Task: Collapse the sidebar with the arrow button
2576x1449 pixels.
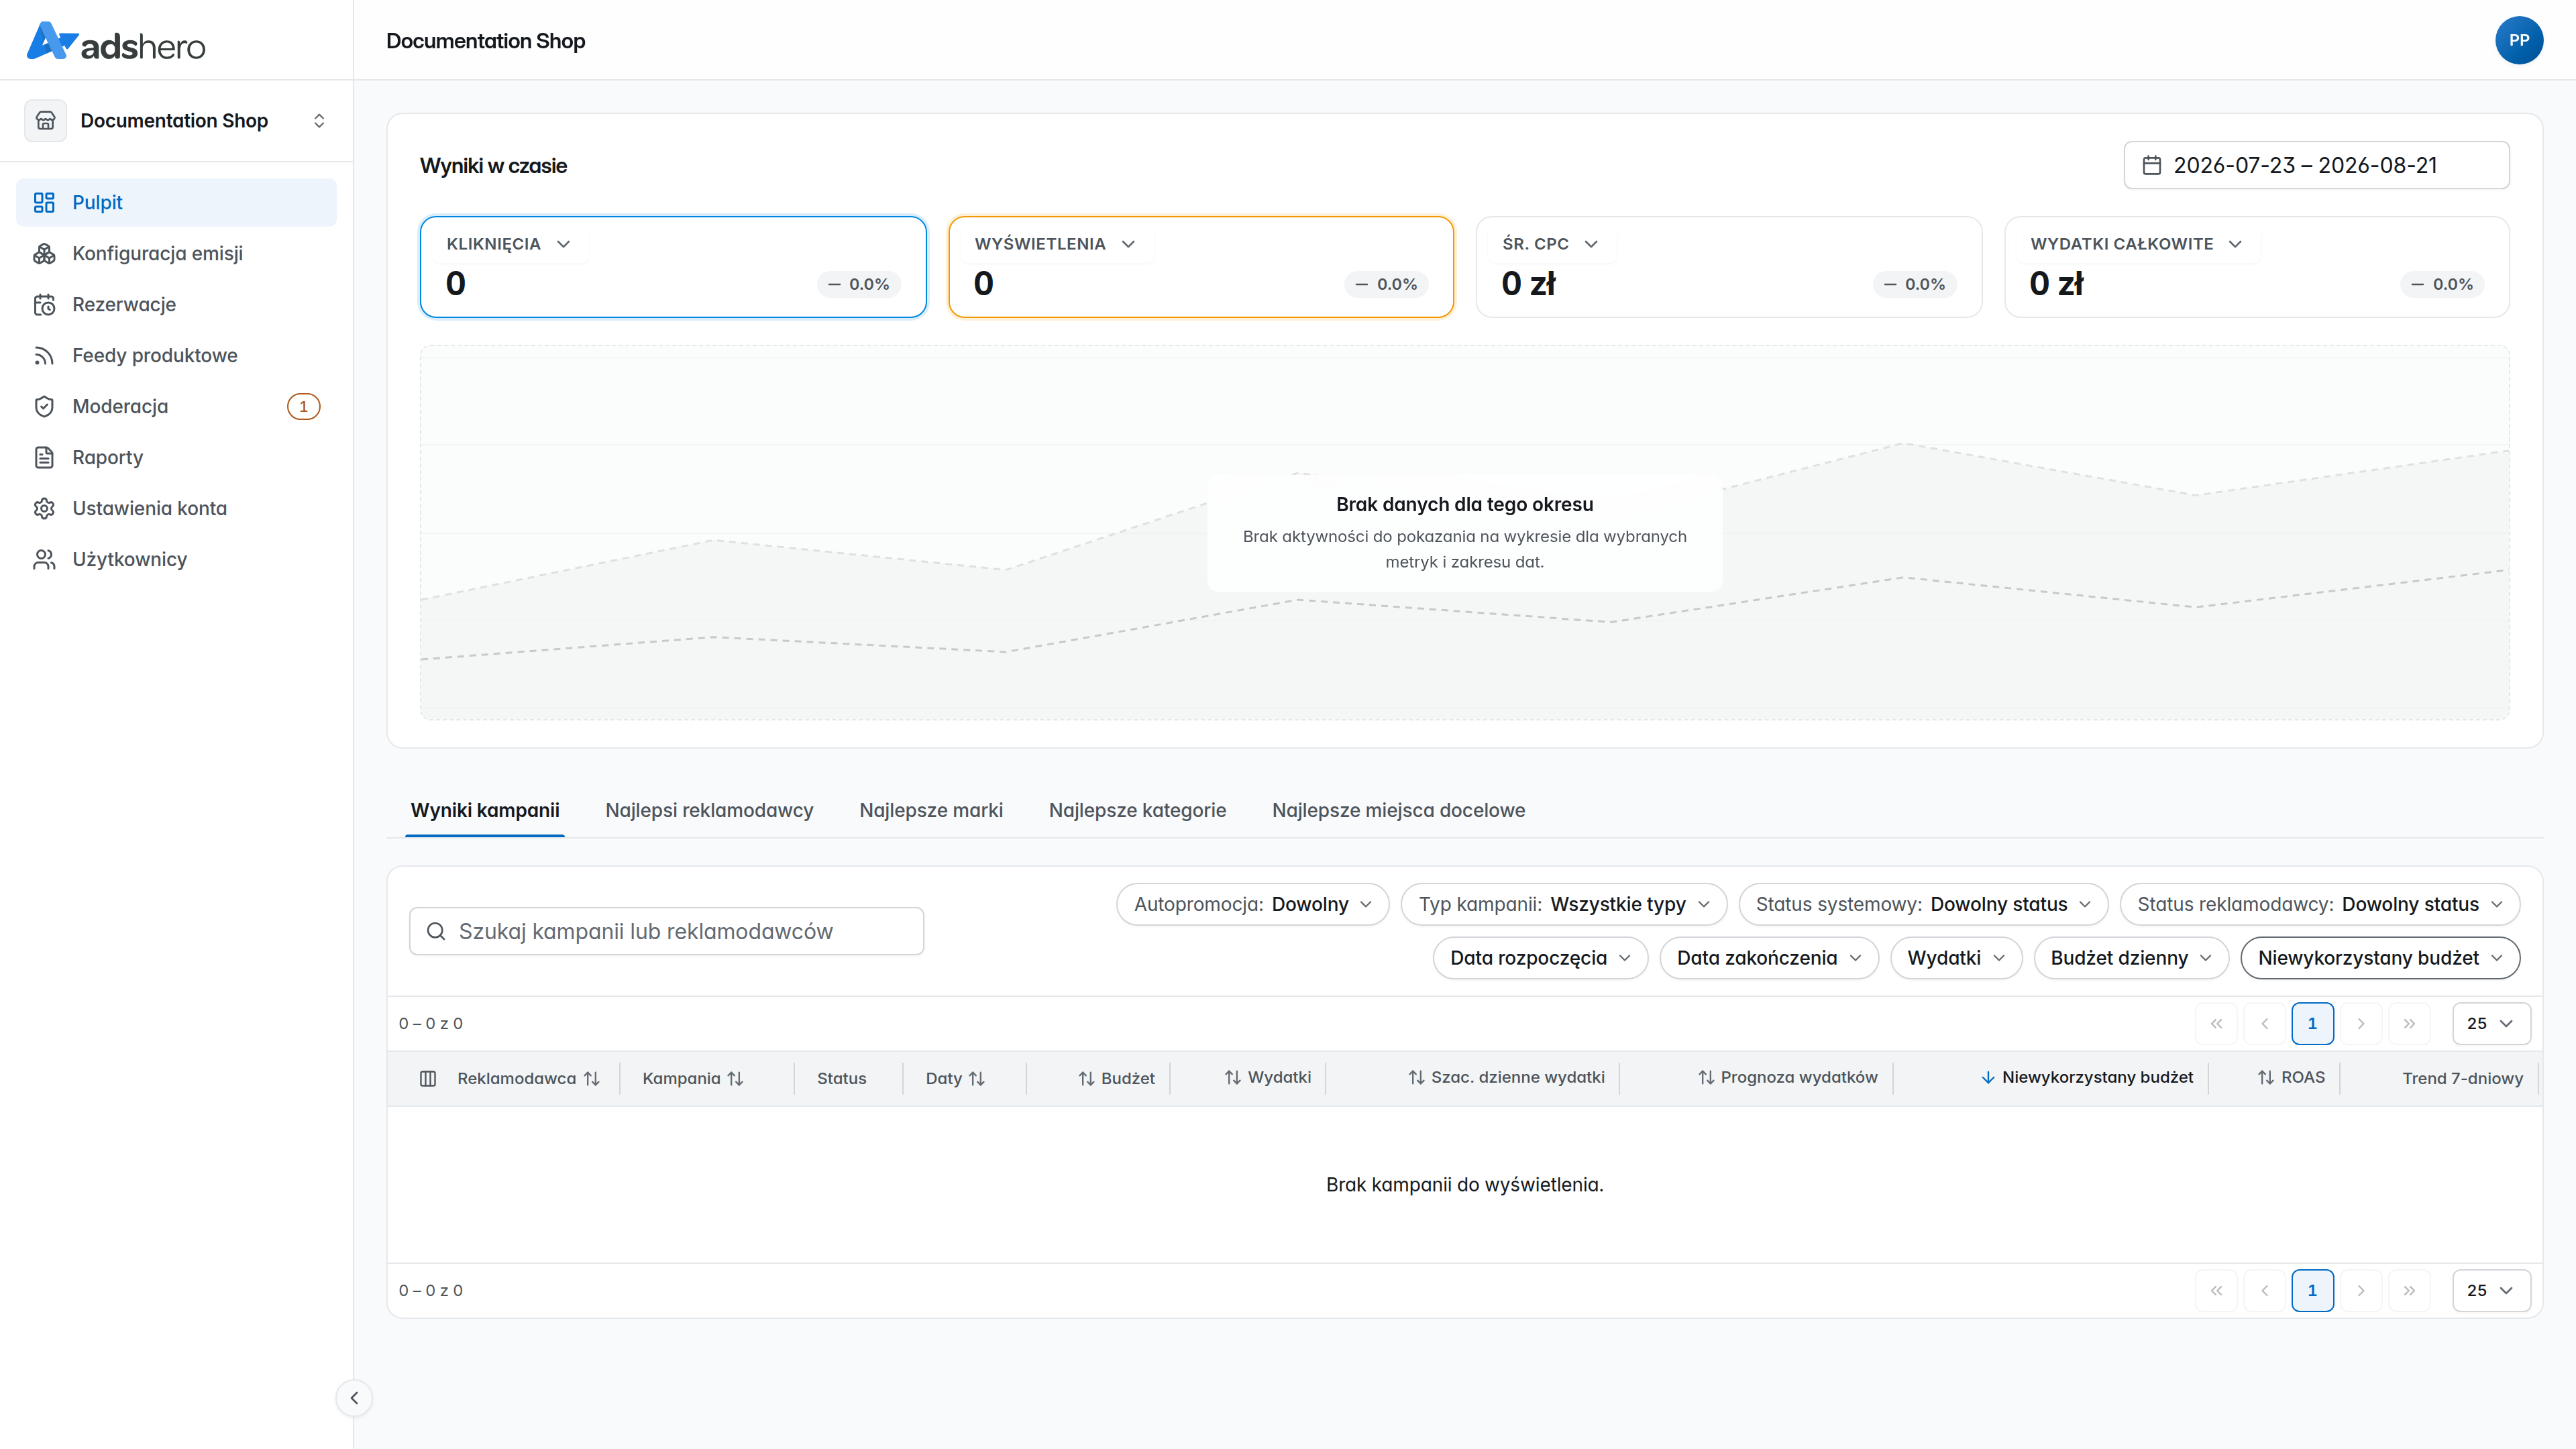Action: coord(354,1398)
